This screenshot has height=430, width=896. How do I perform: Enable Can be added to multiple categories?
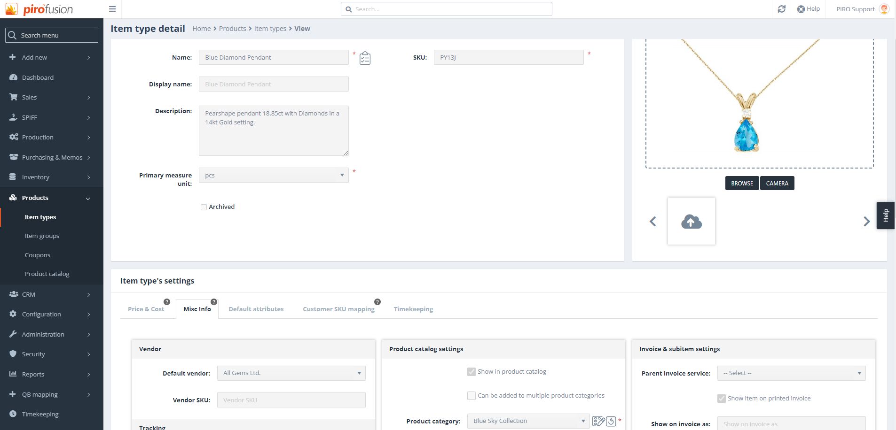coord(471,396)
